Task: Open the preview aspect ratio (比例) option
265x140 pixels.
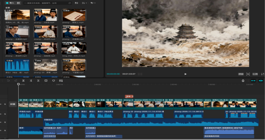Action: coord(255,74)
